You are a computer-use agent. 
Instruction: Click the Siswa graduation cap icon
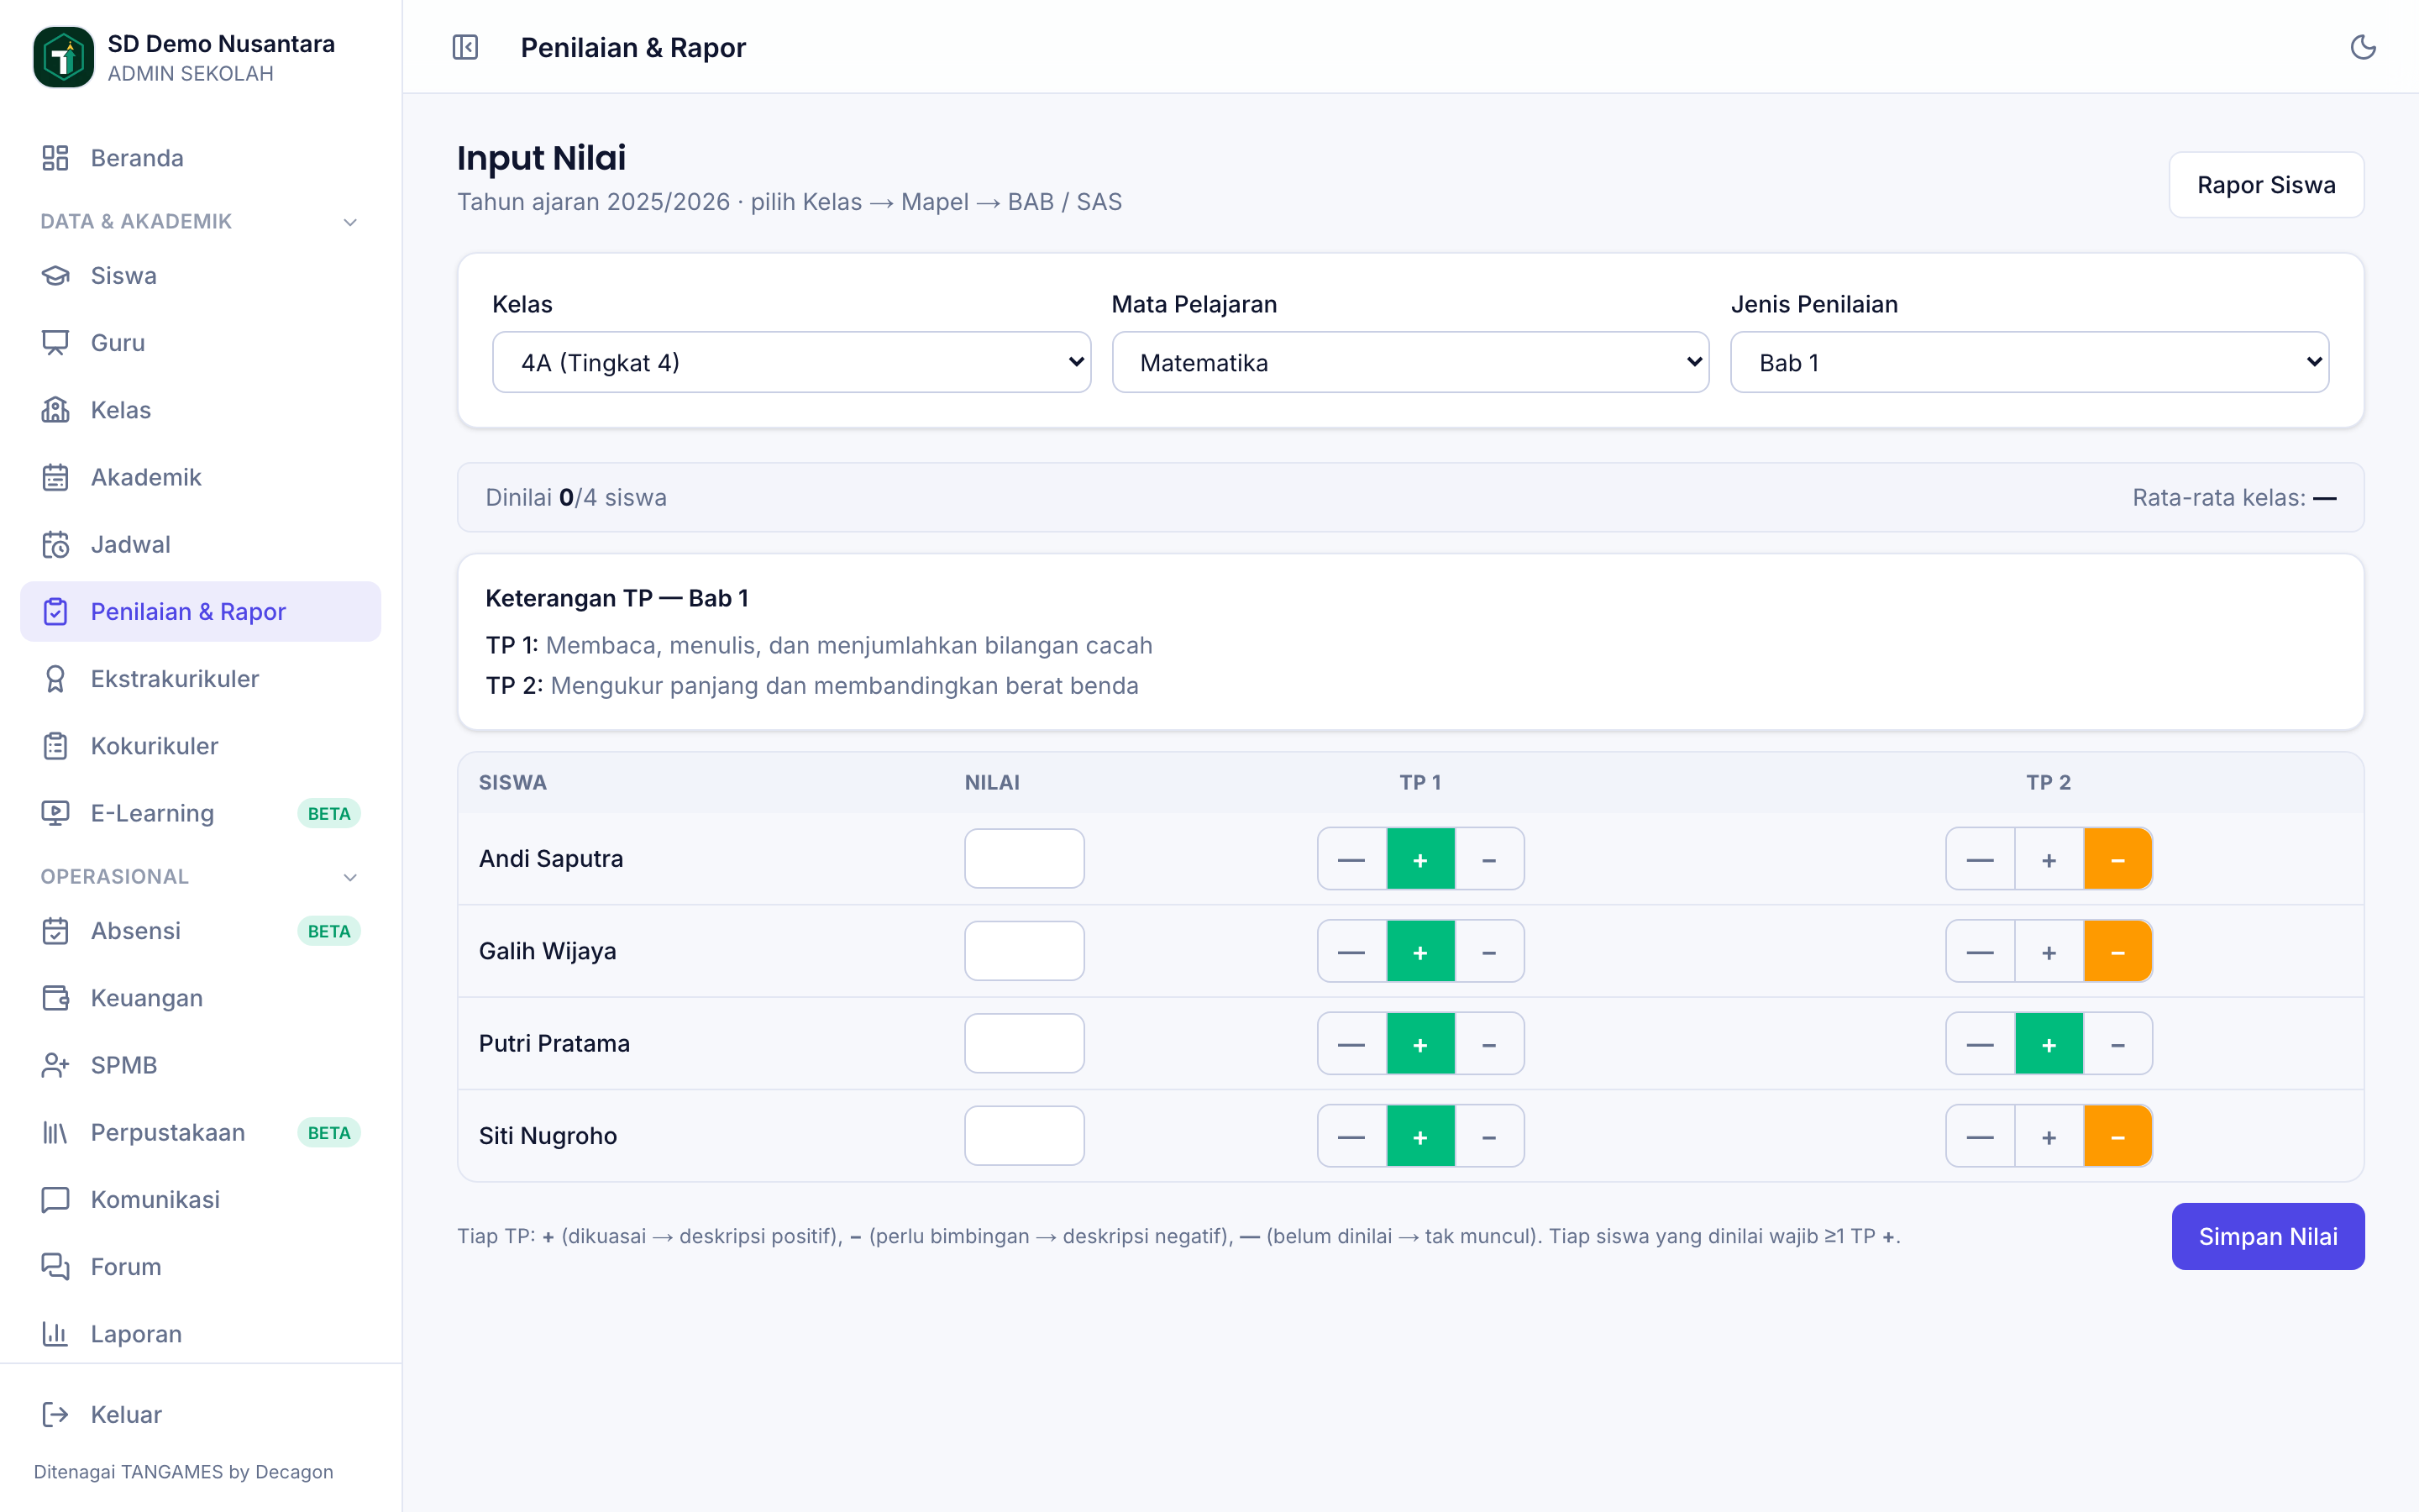click(x=55, y=275)
